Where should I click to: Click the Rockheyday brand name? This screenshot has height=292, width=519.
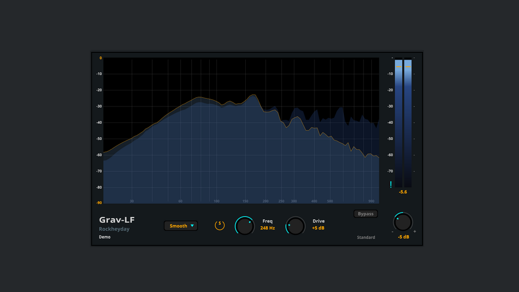pyautogui.click(x=114, y=229)
